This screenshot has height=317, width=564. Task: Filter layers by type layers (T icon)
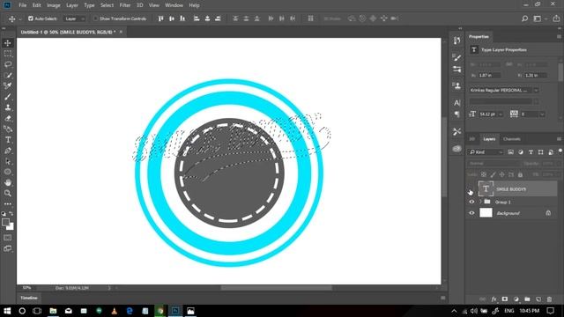531,152
